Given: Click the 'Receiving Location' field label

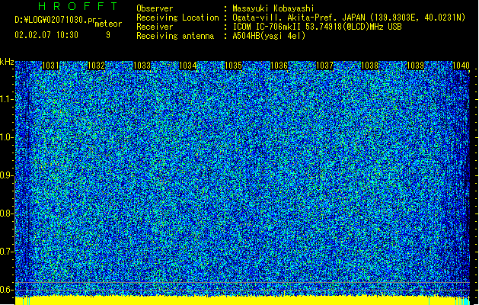Looking at the screenshot, I should click(177, 18).
